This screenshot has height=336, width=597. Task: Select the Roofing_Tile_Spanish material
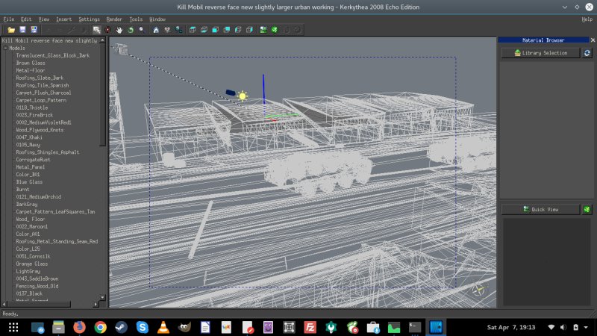42,85
